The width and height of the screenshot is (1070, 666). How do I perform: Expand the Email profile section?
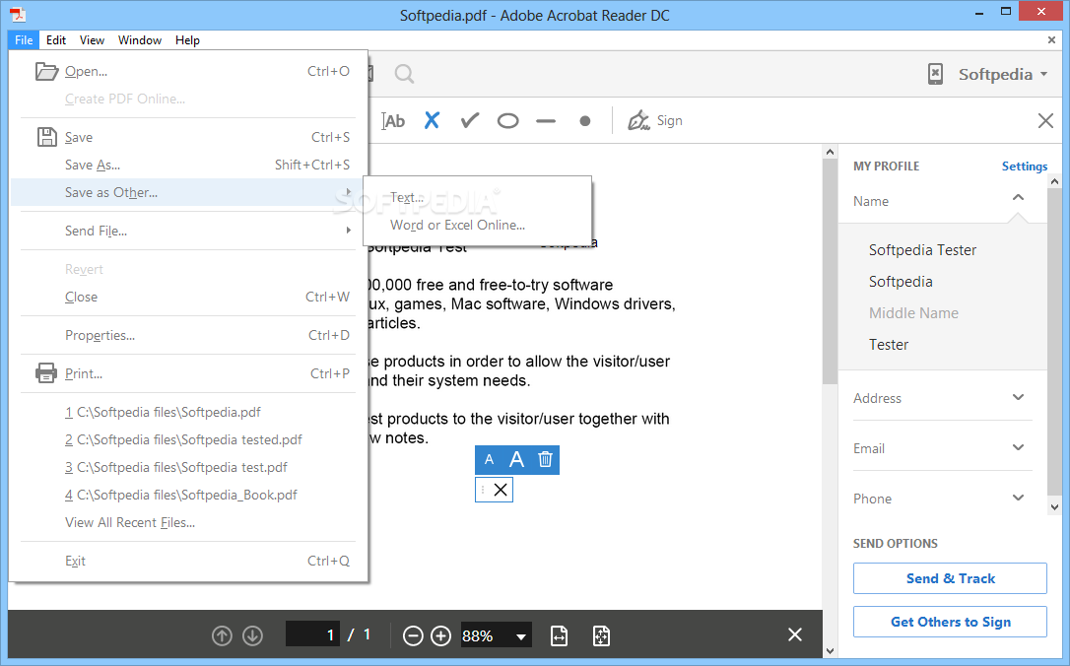click(x=1018, y=447)
